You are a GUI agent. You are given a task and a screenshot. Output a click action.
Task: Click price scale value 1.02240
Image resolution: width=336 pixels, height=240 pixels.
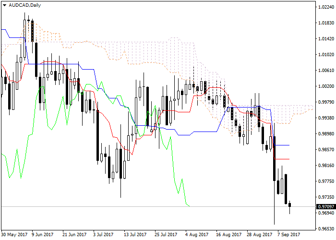[326, 7]
